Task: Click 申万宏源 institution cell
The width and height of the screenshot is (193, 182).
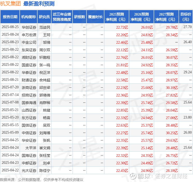Action: [29, 35]
